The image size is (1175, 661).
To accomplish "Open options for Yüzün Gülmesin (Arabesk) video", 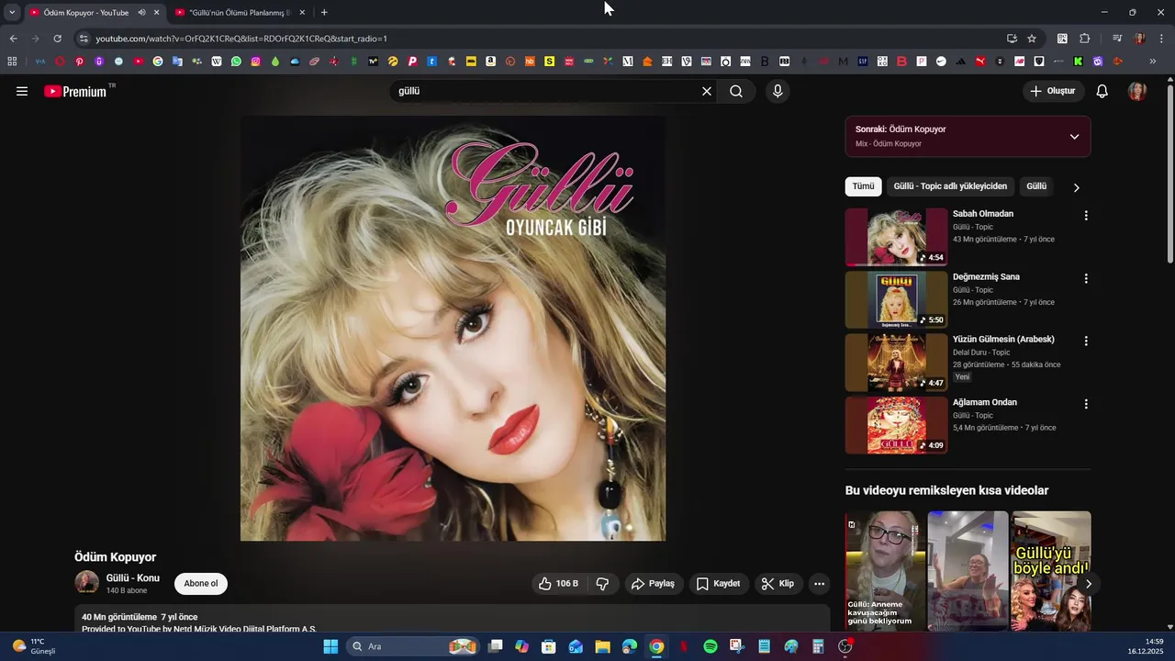I will pyautogui.click(x=1086, y=341).
